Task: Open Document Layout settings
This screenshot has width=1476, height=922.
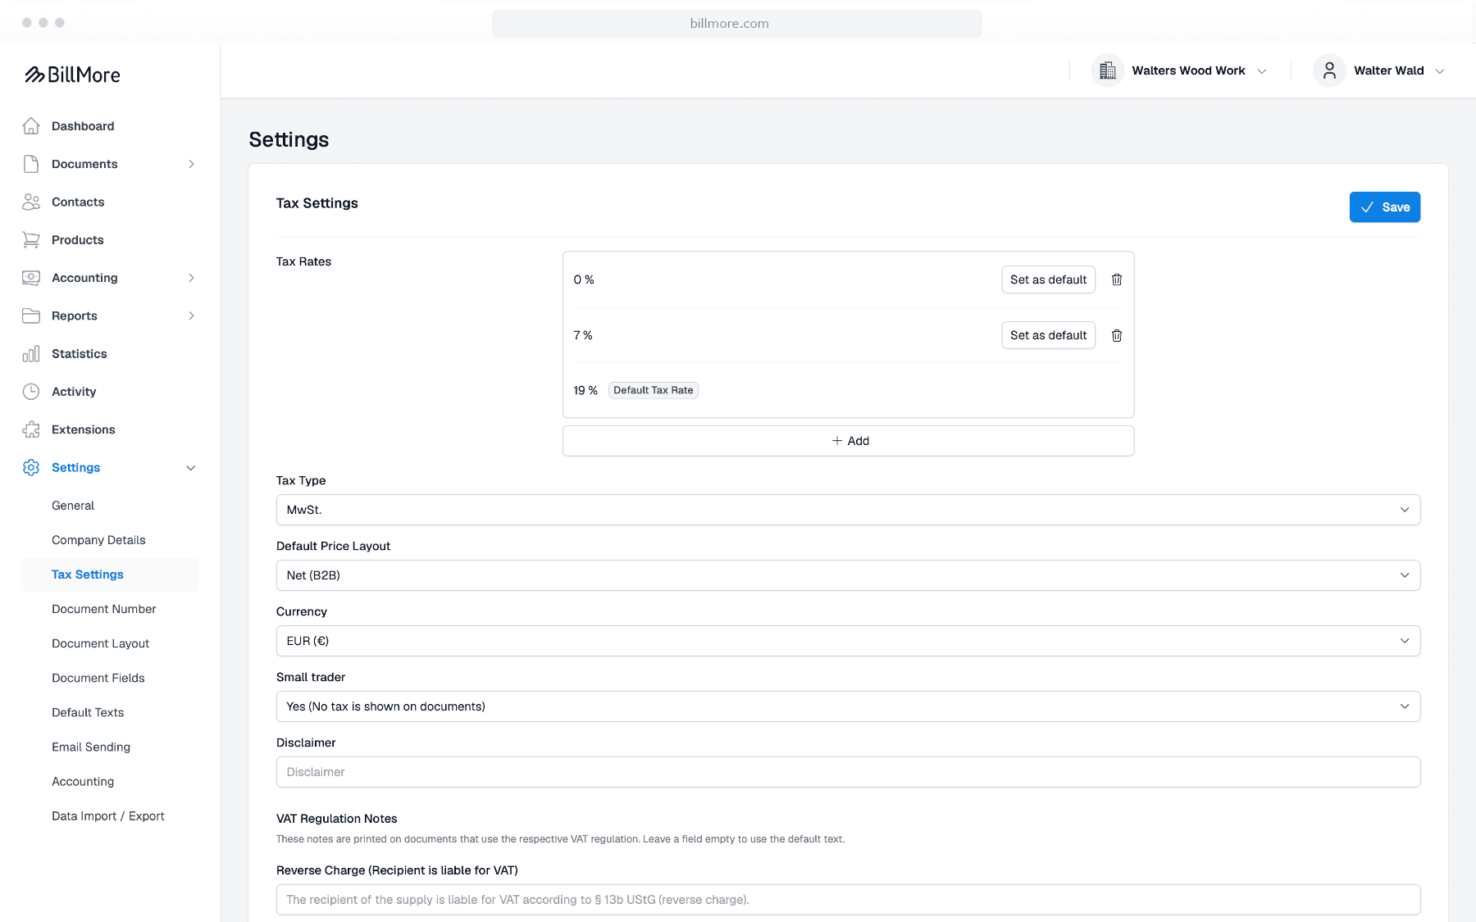Action: pos(100,643)
